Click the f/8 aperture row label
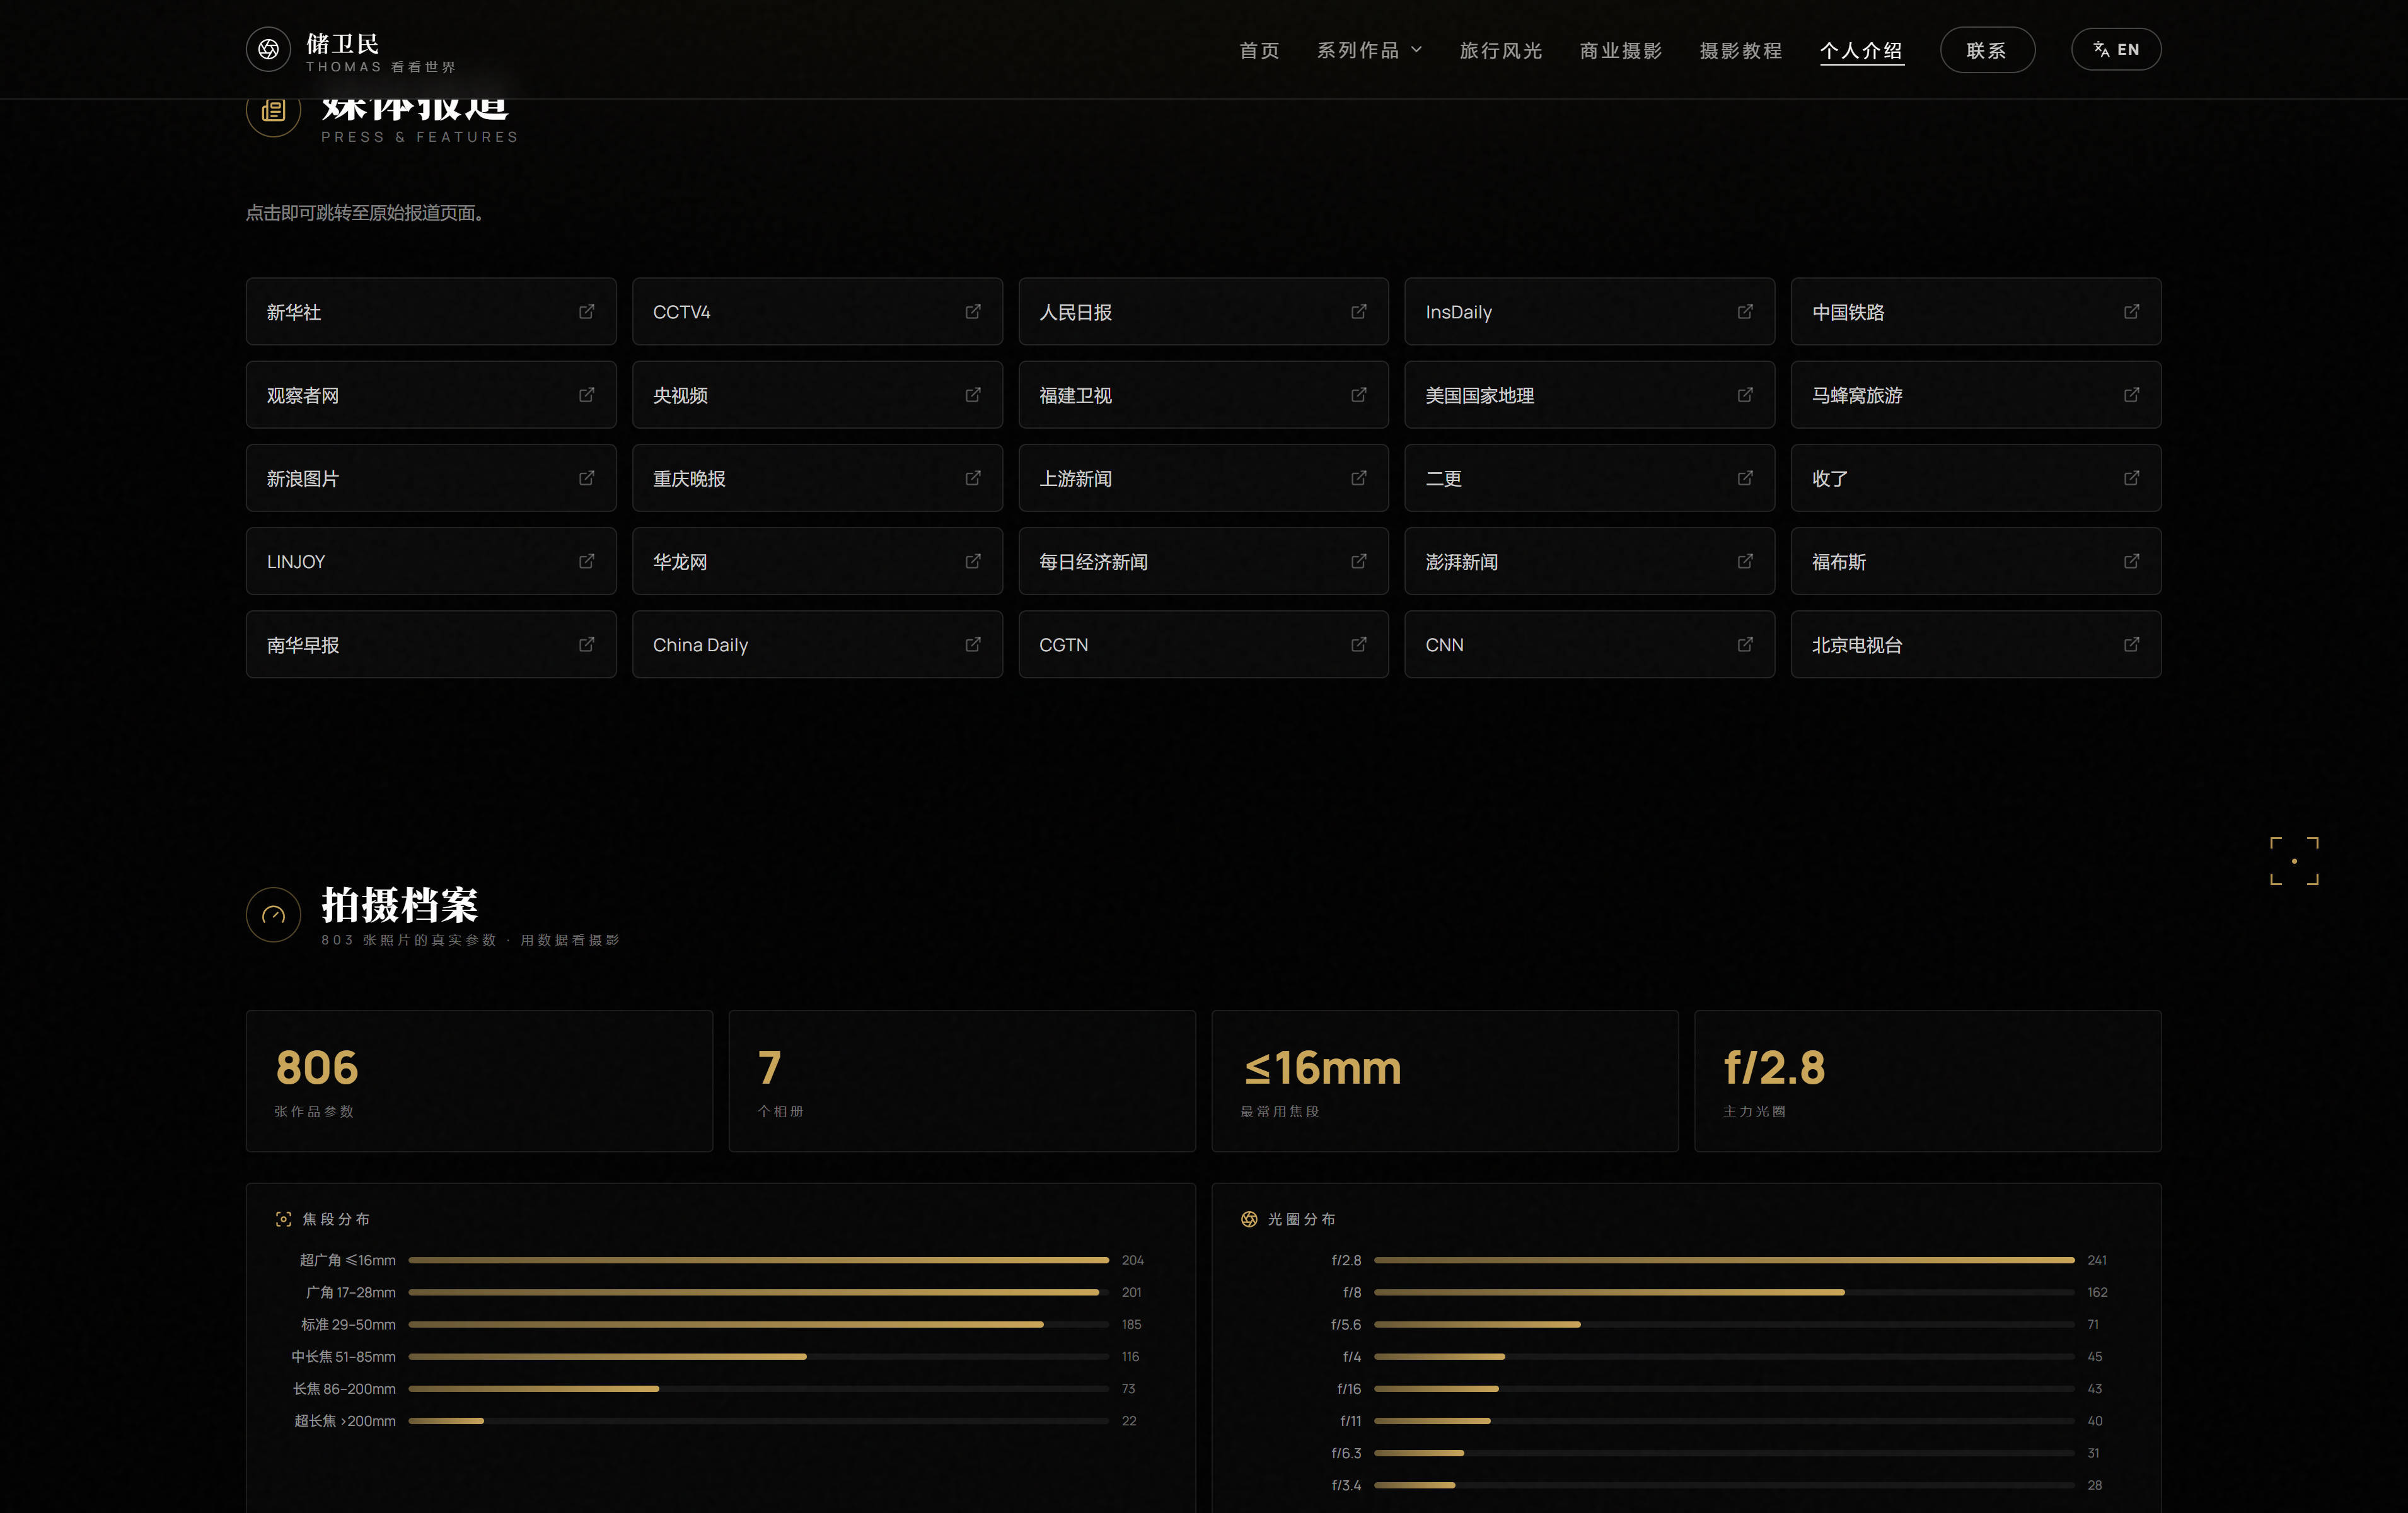2408x1513 pixels. [x=1352, y=1292]
